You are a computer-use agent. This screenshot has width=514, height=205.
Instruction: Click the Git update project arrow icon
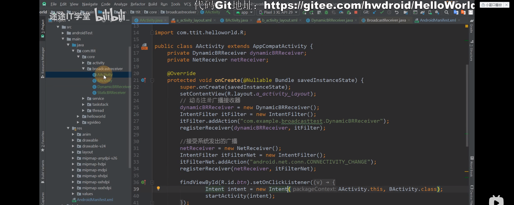pos(374,12)
